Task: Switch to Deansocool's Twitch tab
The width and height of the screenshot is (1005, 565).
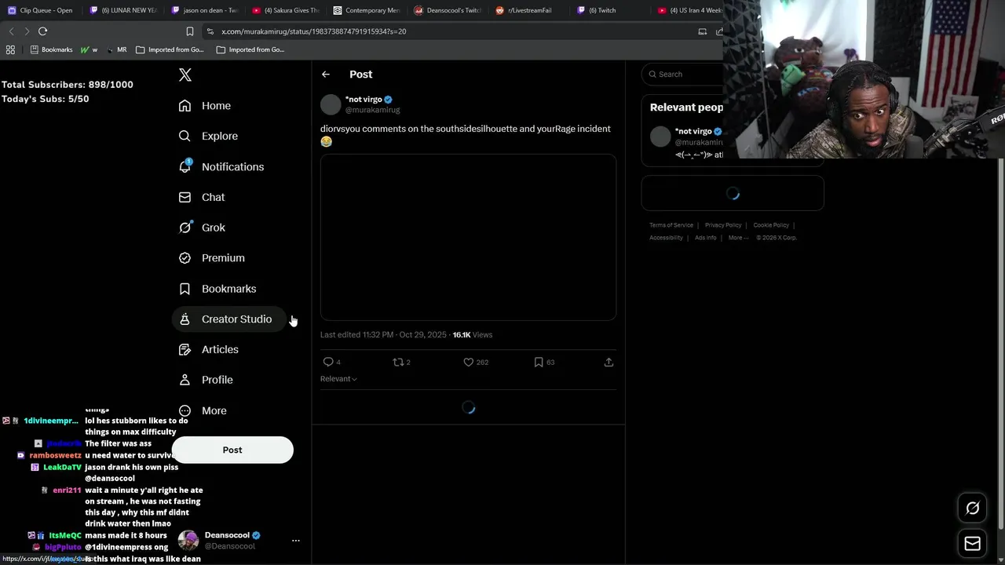Action: click(448, 10)
